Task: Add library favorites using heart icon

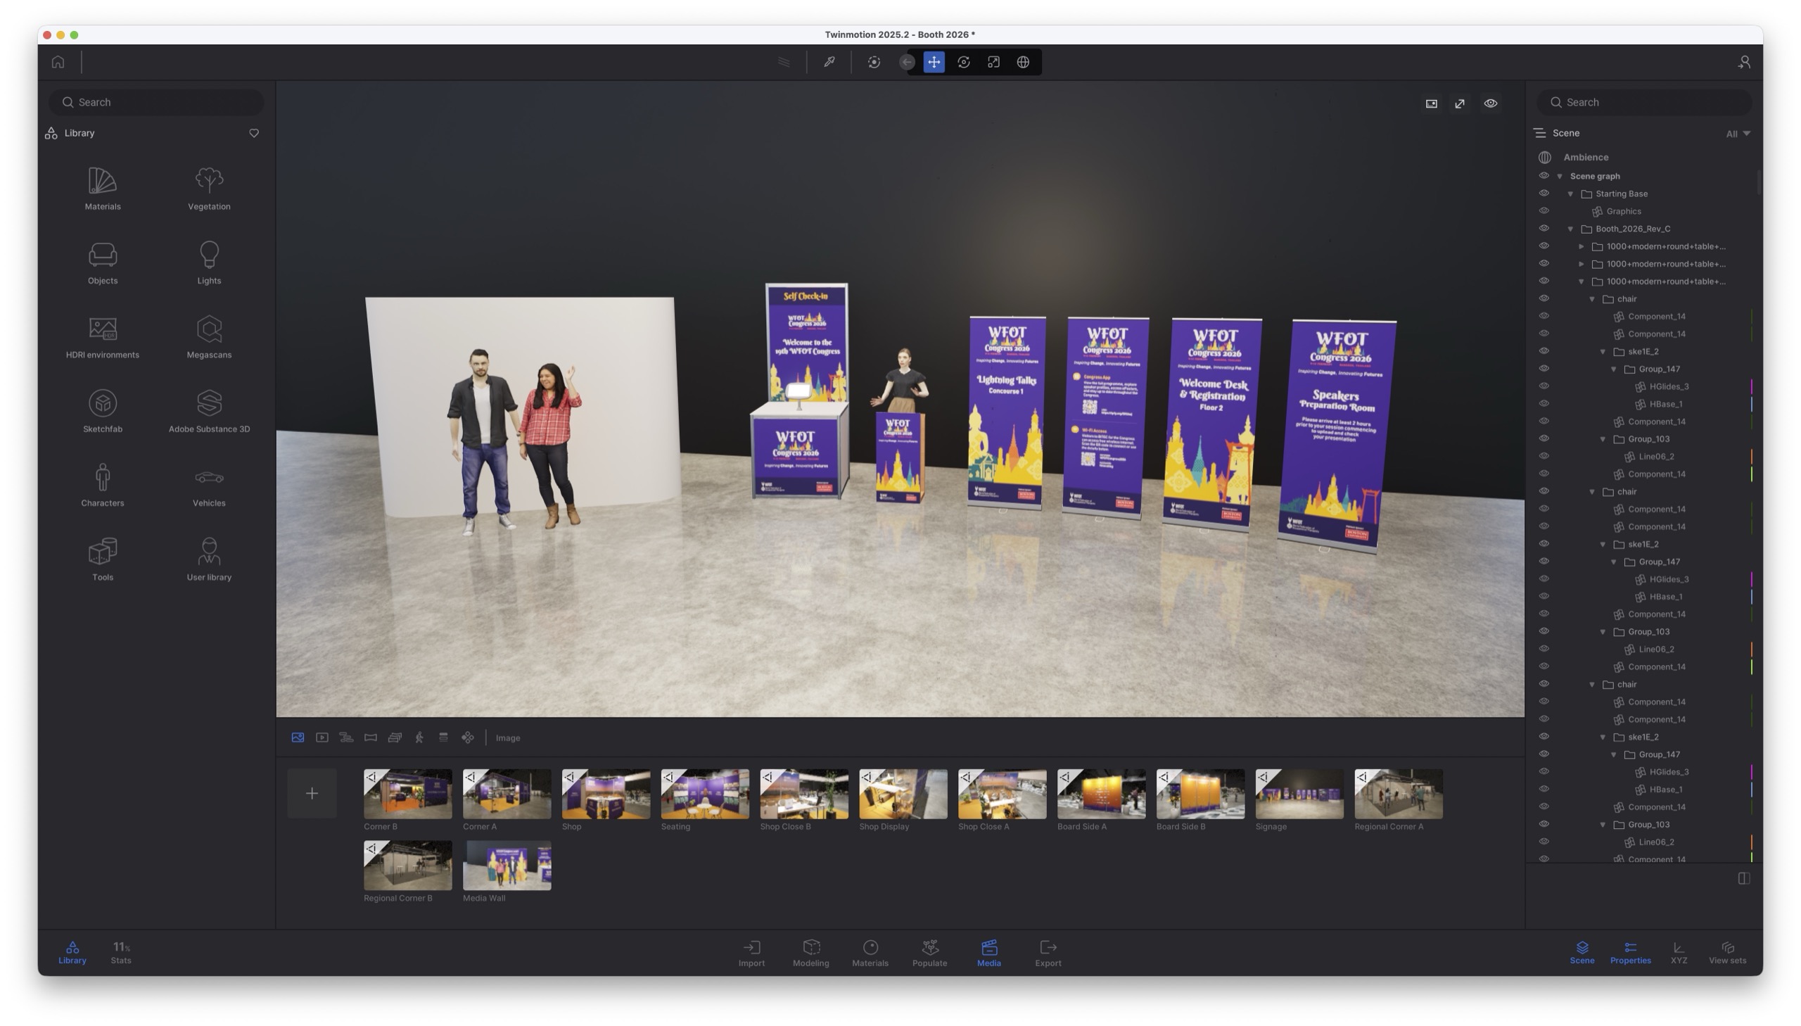Action: (x=253, y=133)
